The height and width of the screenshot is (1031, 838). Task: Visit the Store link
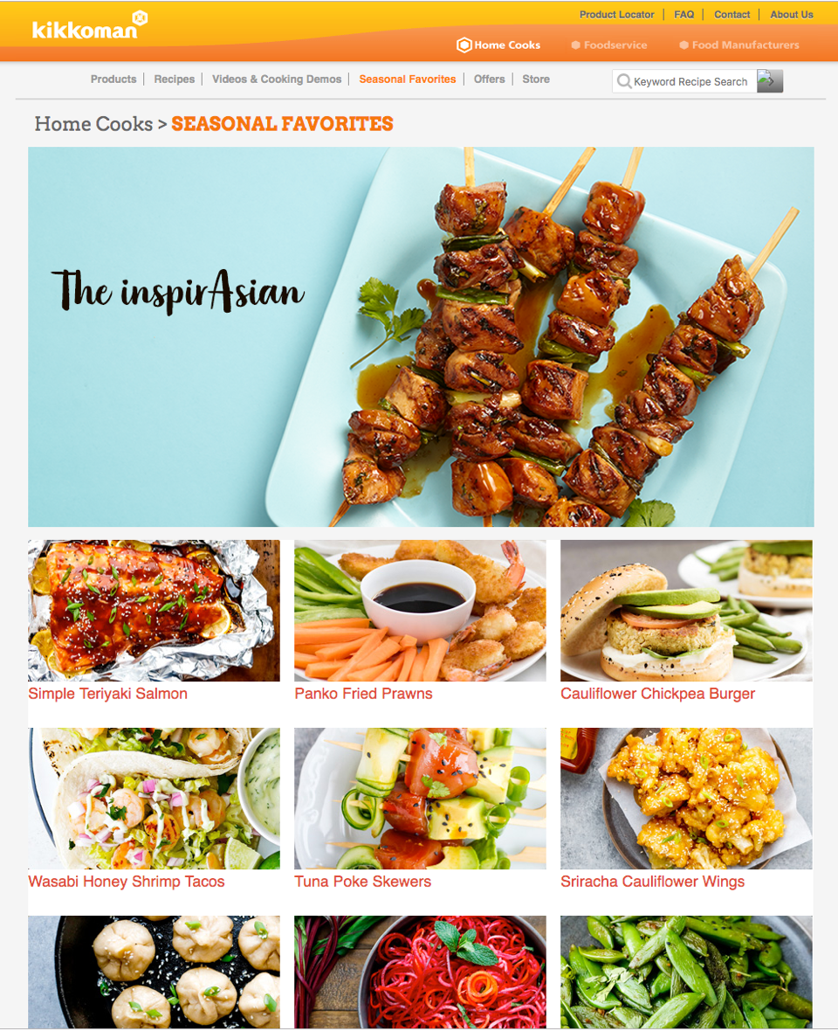pyautogui.click(x=536, y=79)
